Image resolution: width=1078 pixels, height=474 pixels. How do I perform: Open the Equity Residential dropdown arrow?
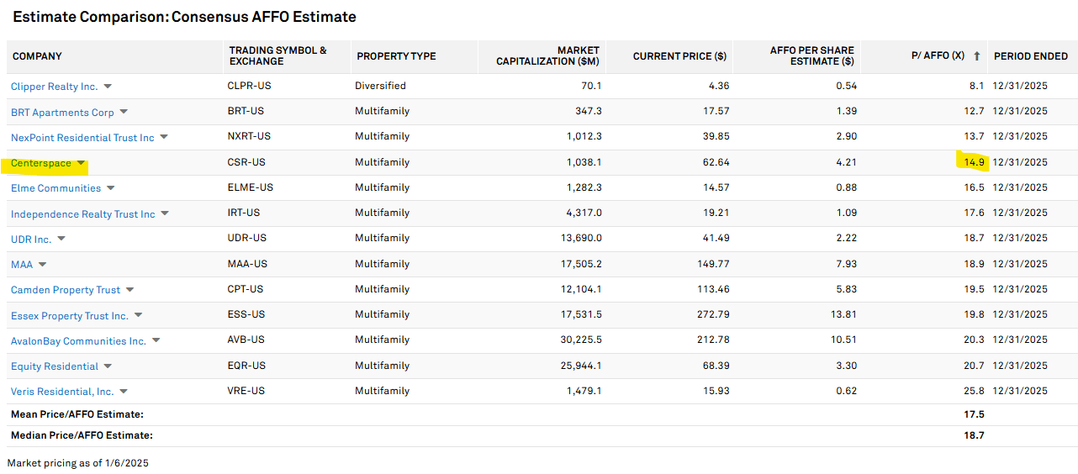click(108, 366)
